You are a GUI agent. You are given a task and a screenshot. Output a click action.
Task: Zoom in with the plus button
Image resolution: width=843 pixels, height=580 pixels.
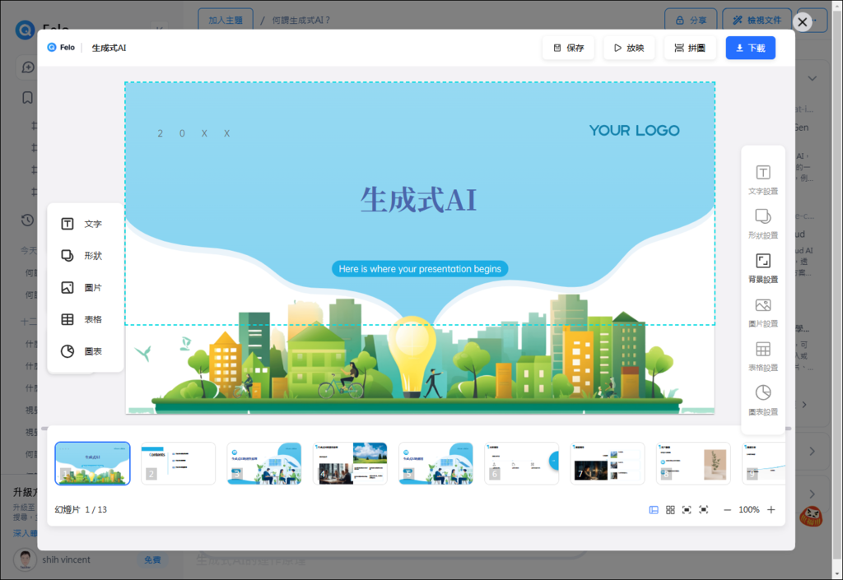click(x=771, y=509)
